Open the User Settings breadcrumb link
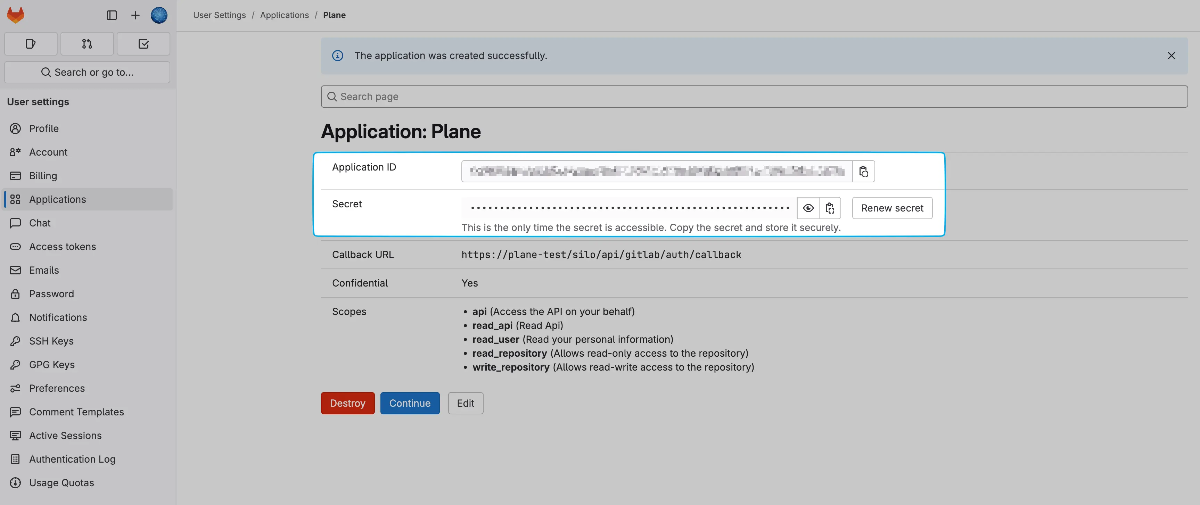1200x505 pixels. (219, 15)
